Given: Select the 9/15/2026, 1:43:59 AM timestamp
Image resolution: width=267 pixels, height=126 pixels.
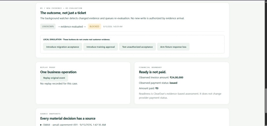Looking at the screenshot, I should [113, 27].
